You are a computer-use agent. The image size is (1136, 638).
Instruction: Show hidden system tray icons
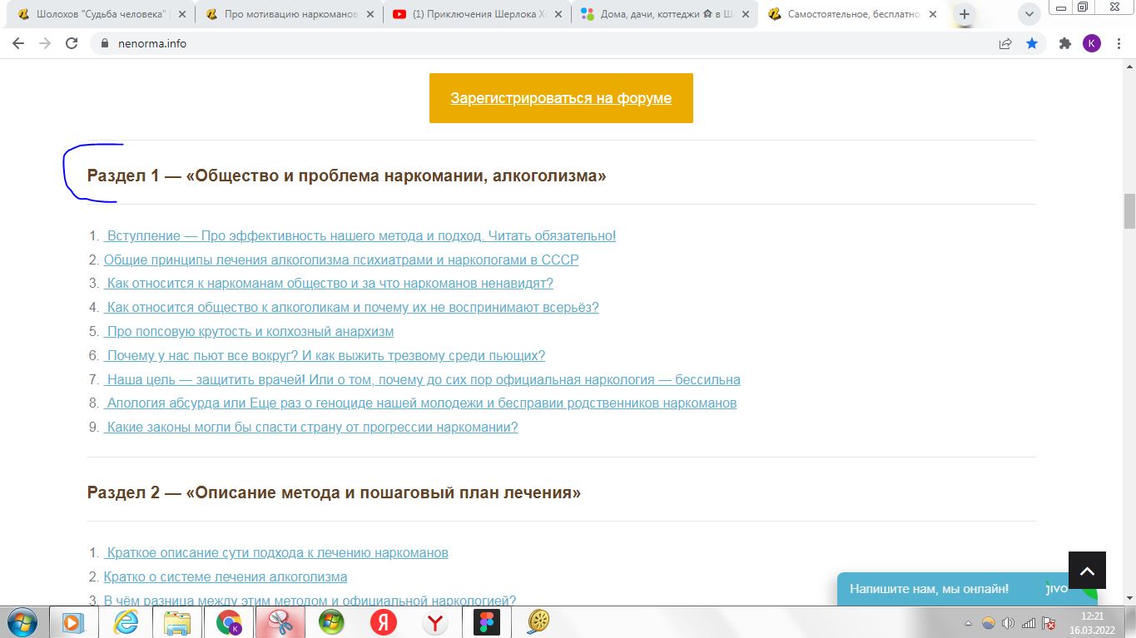pos(968,623)
